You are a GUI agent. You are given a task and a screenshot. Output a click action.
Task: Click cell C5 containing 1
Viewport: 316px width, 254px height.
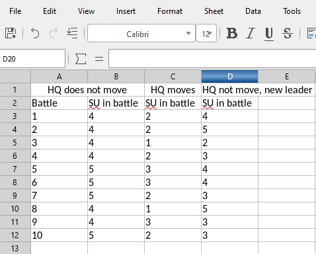click(173, 143)
